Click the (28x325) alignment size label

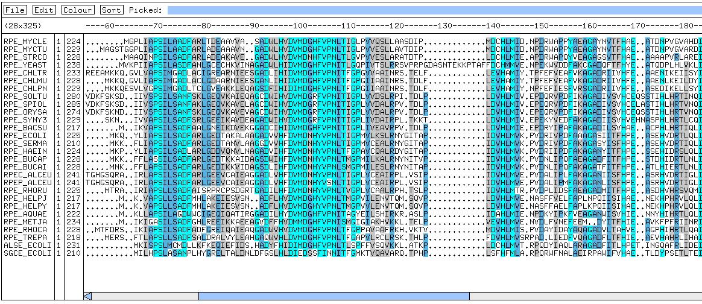21,26
